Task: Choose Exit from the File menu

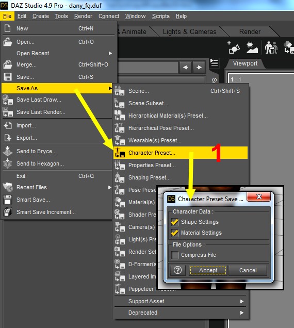Action: click(x=57, y=176)
